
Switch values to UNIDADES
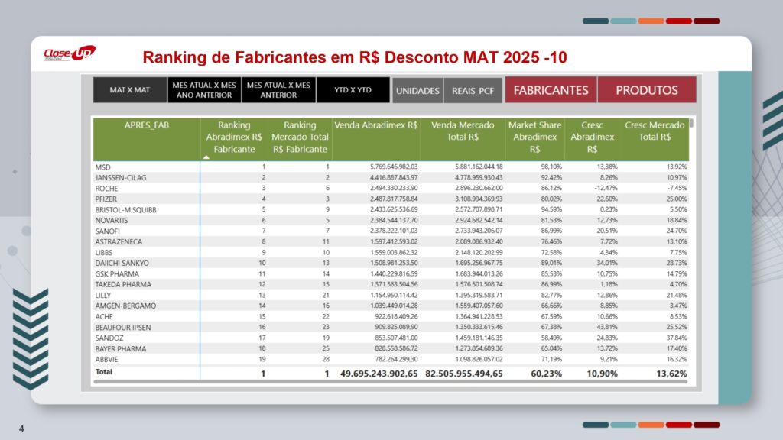coord(417,90)
